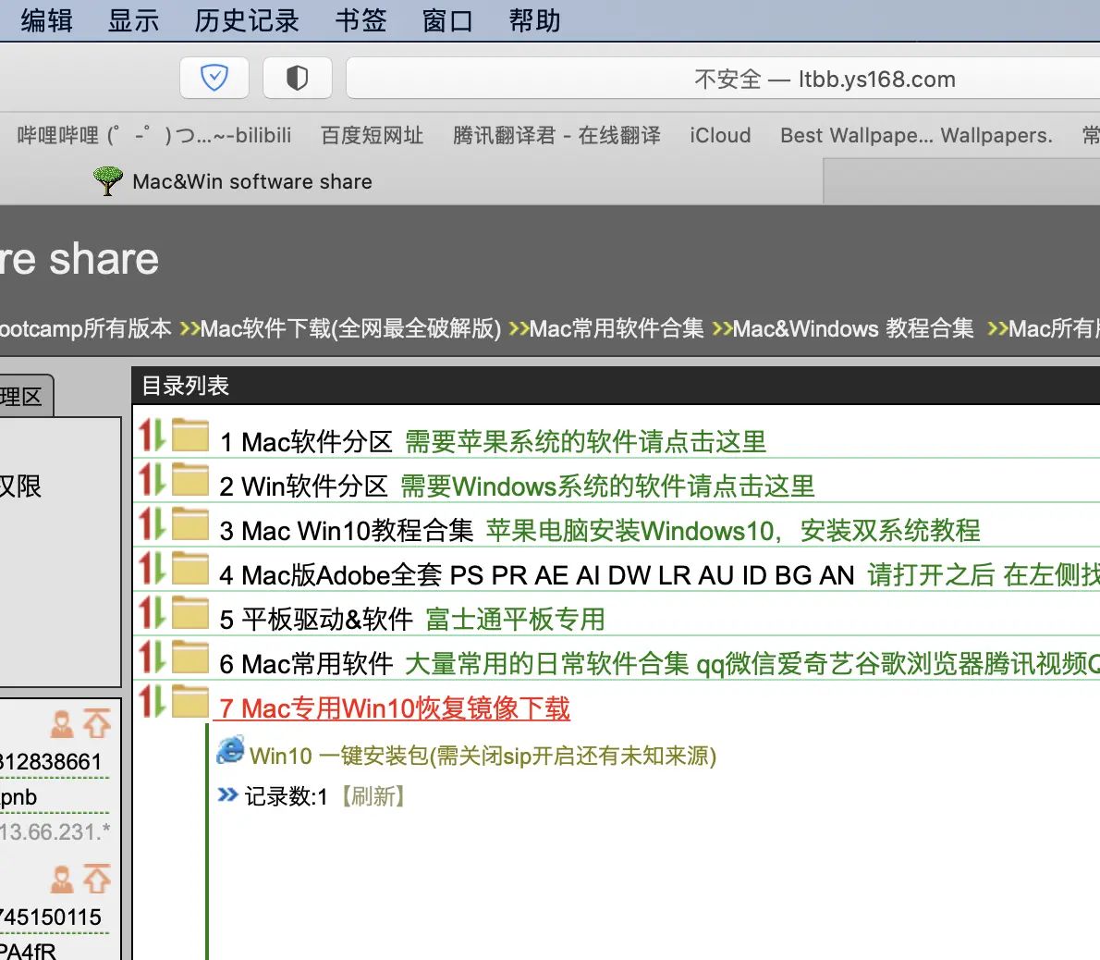Open the 5 平板驱动&软件 directory
The height and width of the screenshot is (960, 1100).
pos(316,619)
